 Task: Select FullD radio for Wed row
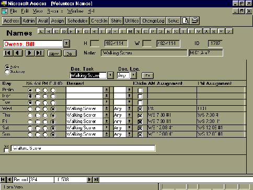tap(53, 109)
